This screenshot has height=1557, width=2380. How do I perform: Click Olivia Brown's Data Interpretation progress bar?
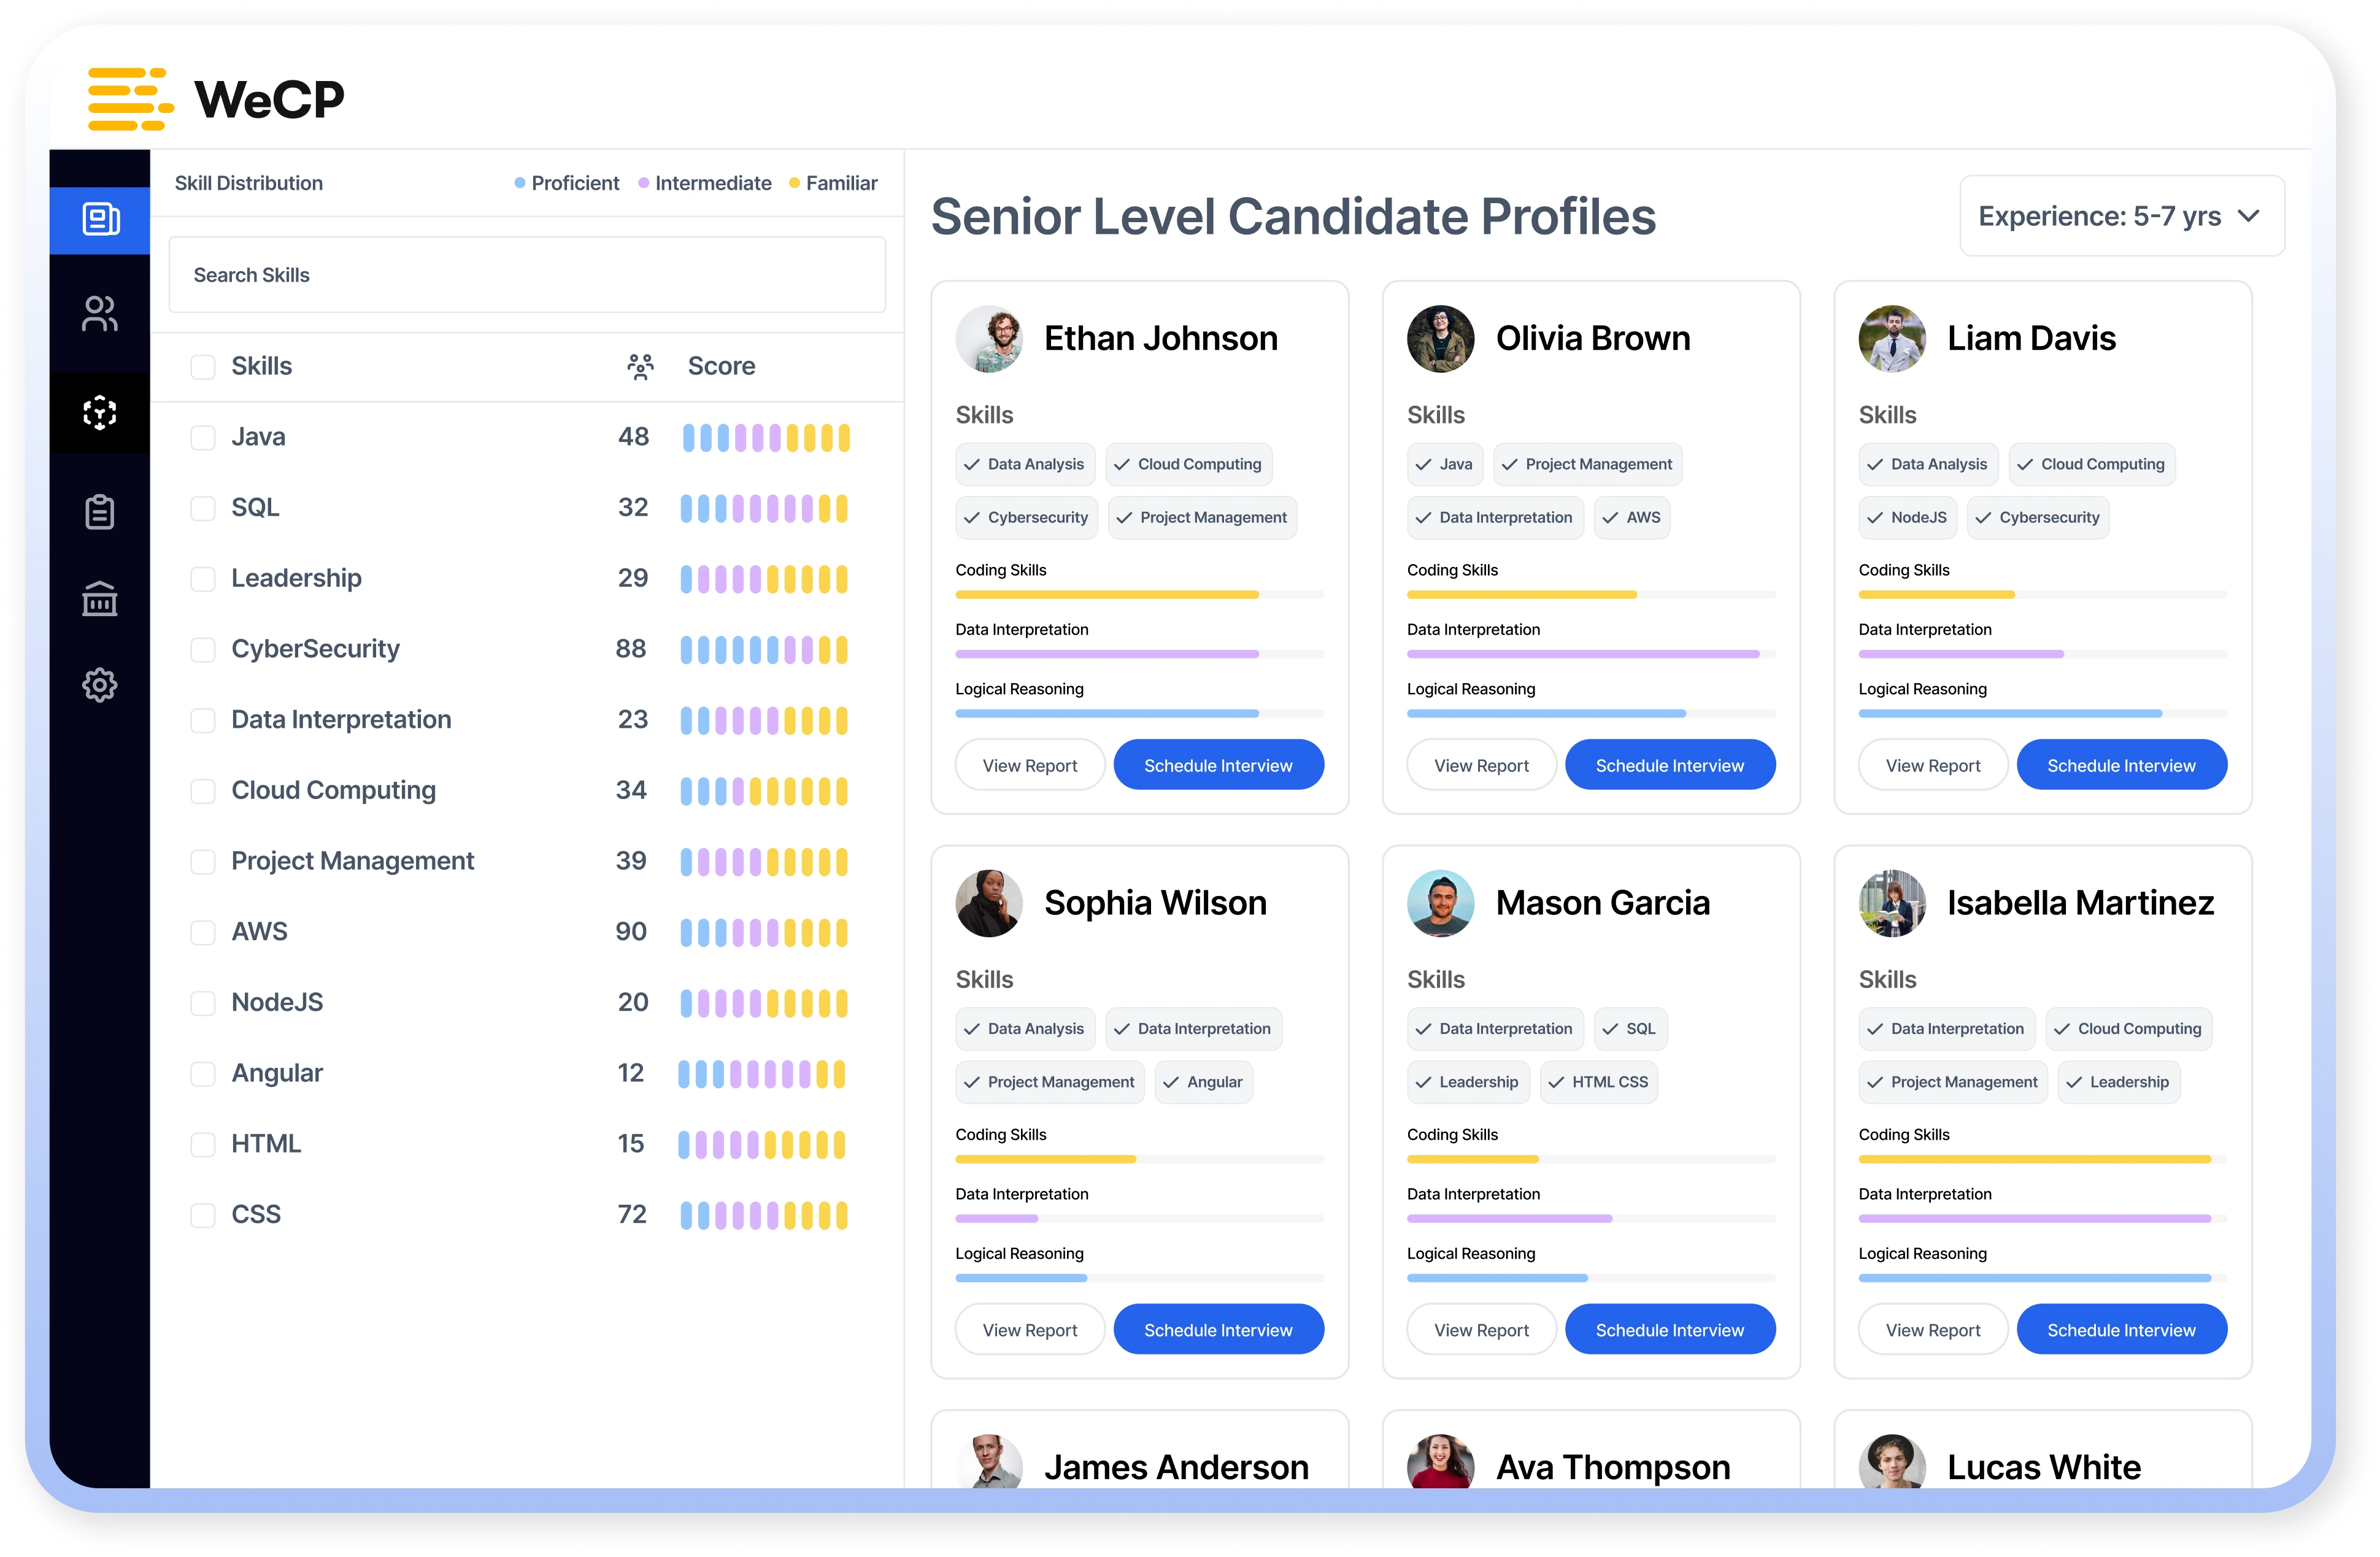click(x=1590, y=654)
